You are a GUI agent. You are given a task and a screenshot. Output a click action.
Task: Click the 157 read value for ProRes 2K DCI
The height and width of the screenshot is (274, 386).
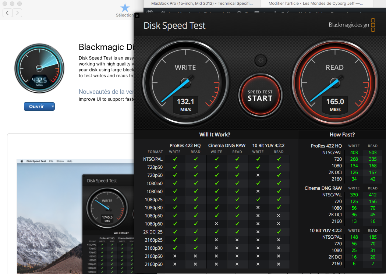(373, 172)
